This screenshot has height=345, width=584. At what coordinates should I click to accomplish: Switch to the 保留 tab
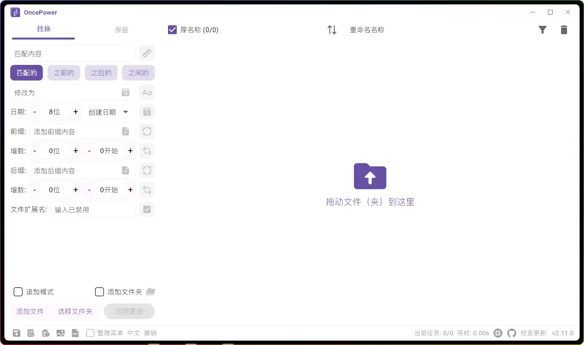(122, 30)
